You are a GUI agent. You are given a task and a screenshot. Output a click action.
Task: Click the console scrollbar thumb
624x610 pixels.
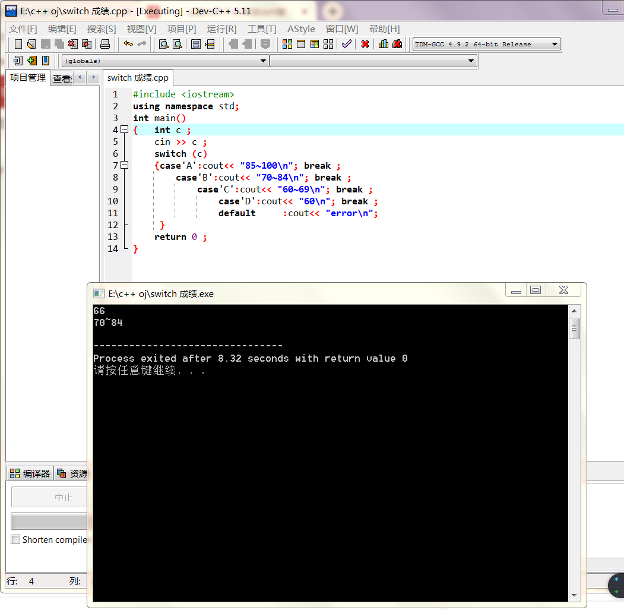(x=574, y=328)
